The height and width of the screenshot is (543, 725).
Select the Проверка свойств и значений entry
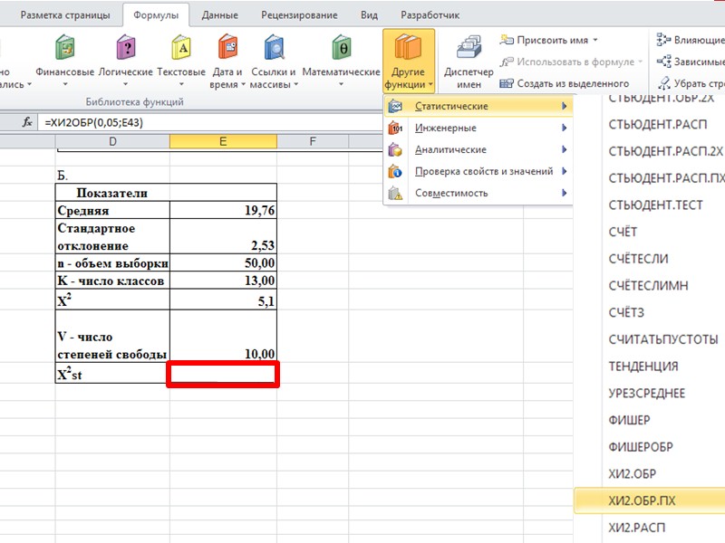478,171
